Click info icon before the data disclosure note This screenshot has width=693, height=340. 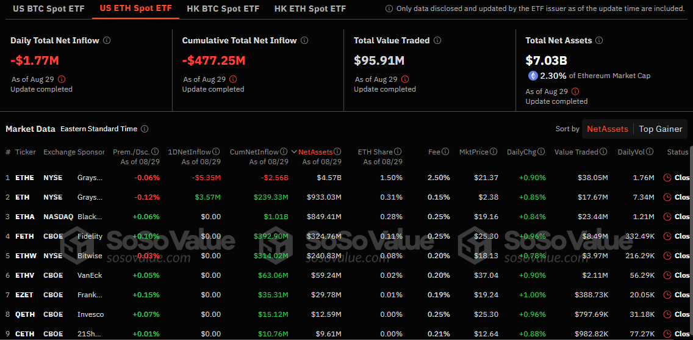(389, 9)
